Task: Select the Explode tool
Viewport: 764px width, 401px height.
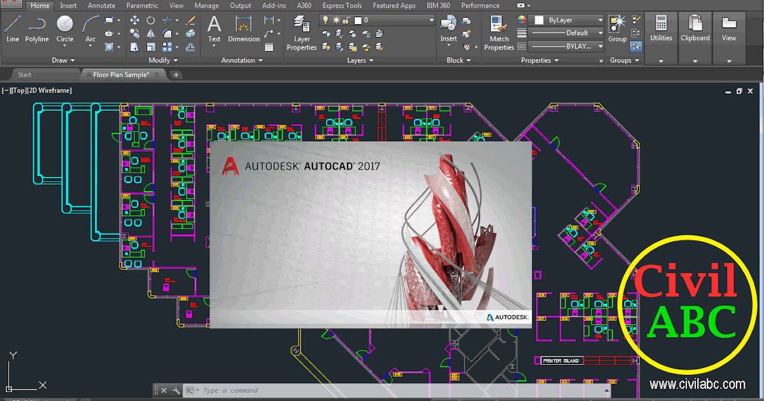Action: click(190, 34)
